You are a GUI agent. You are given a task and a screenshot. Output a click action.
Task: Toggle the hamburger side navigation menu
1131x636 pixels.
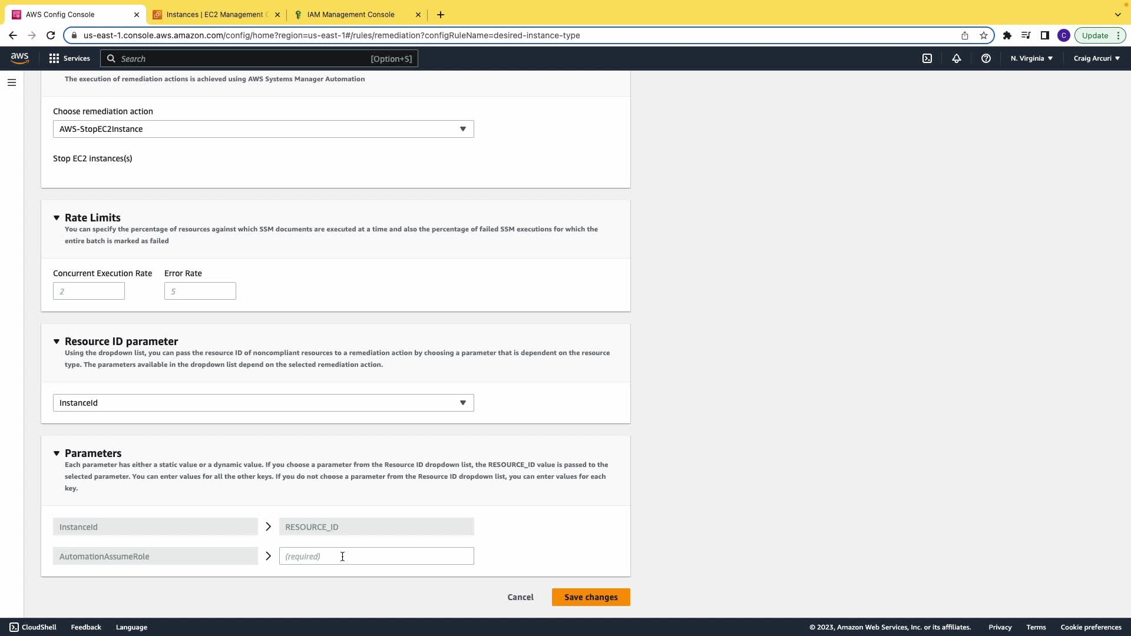pos(12,82)
